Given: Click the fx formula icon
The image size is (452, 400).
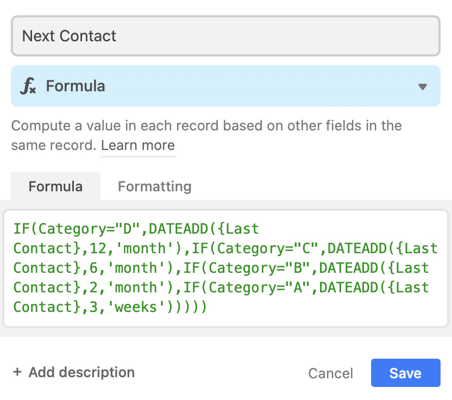Looking at the screenshot, I should click(28, 86).
